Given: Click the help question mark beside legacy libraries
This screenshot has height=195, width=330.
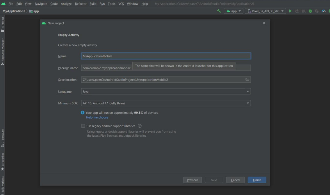Looking at the screenshot, I should [140, 126].
